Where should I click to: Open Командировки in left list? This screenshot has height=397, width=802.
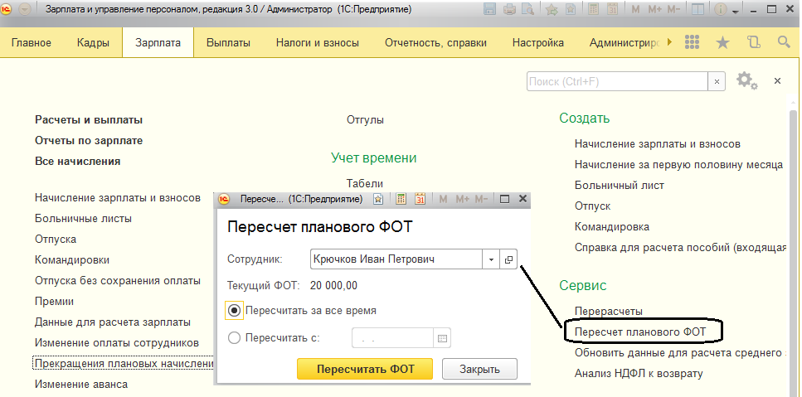[x=72, y=259]
